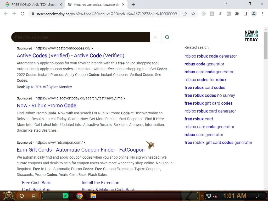Open Chrome profile avatar
The image size is (268, 201).
pos(254,14)
